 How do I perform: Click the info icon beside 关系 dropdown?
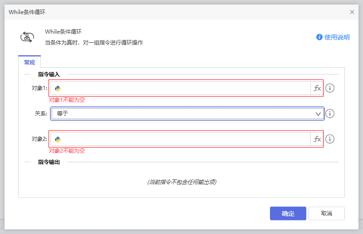tap(330, 114)
